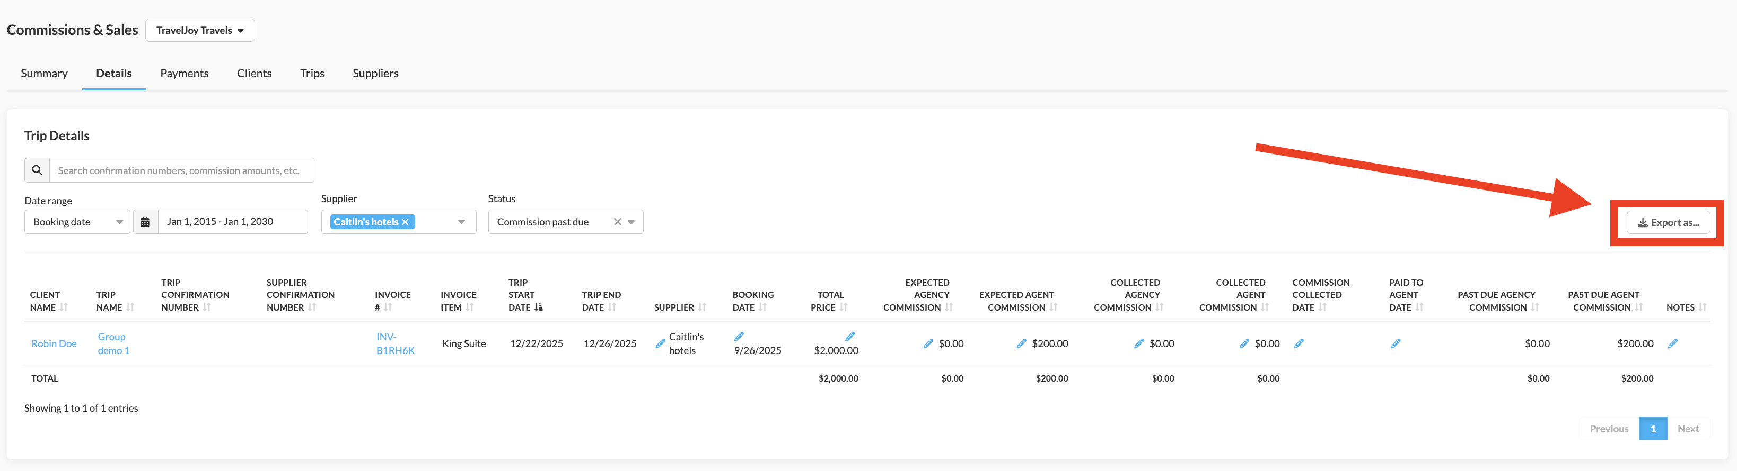Edit total price with pencil icon

click(849, 337)
